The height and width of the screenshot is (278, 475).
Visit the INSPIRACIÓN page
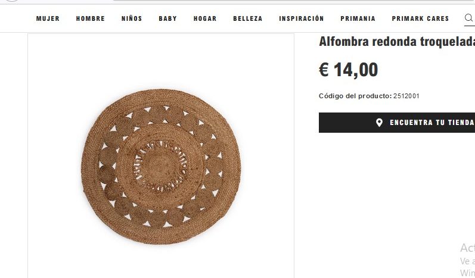pos(302,18)
